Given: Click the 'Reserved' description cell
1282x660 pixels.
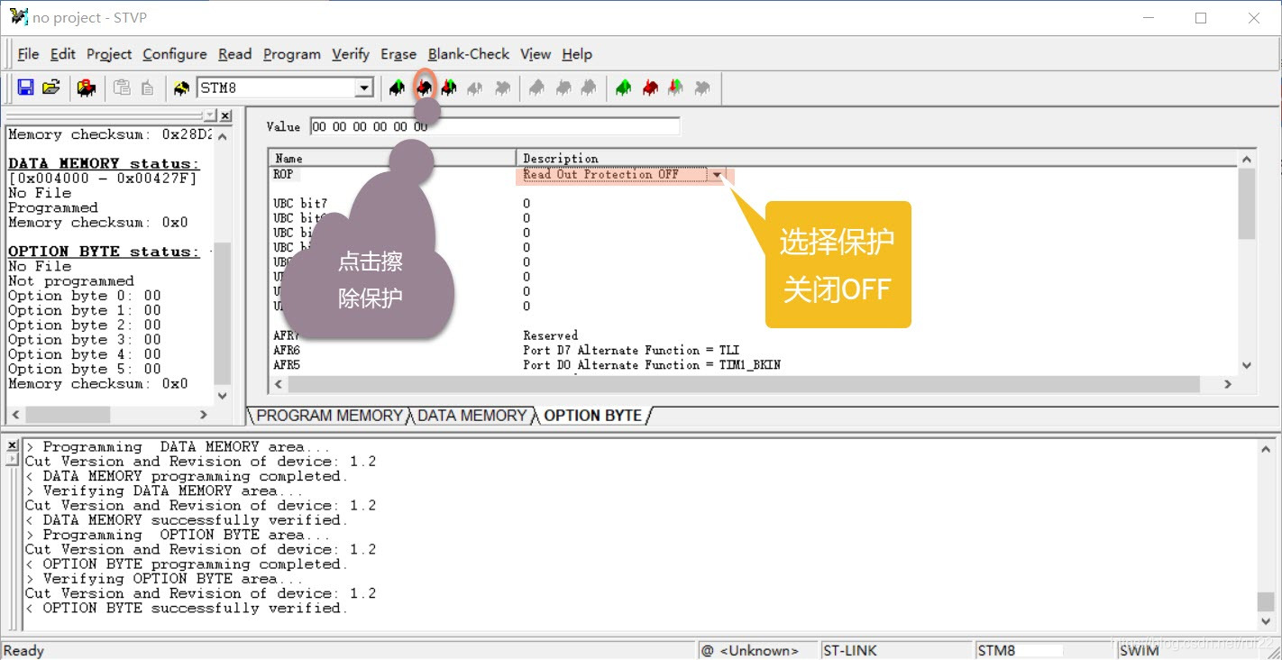Looking at the screenshot, I should (551, 335).
